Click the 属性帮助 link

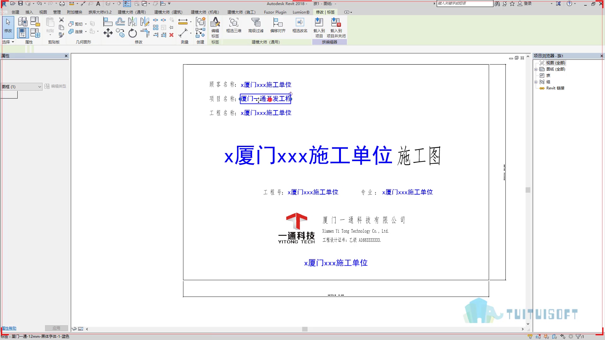(x=9, y=328)
